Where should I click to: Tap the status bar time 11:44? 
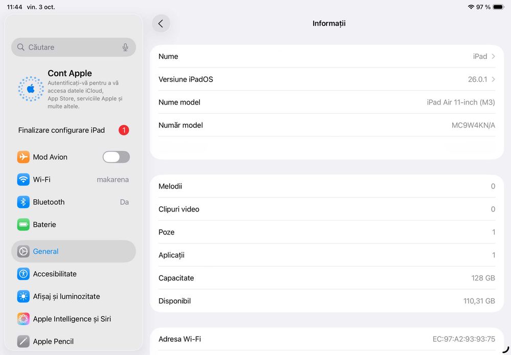pyautogui.click(x=15, y=7)
